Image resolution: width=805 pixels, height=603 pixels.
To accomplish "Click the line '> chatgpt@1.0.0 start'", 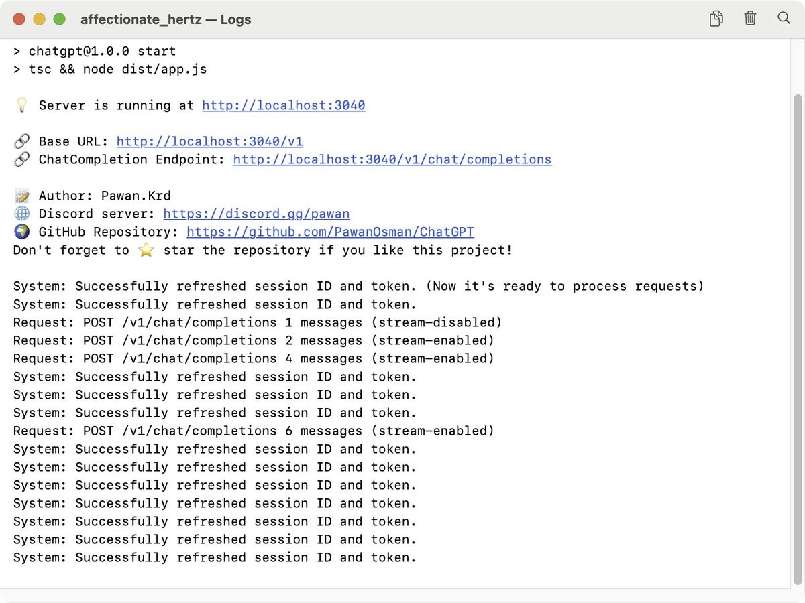I will (x=95, y=51).
